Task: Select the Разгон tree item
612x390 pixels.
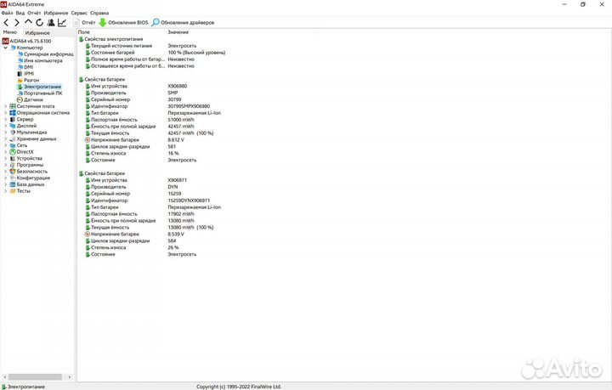Action: click(x=32, y=80)
